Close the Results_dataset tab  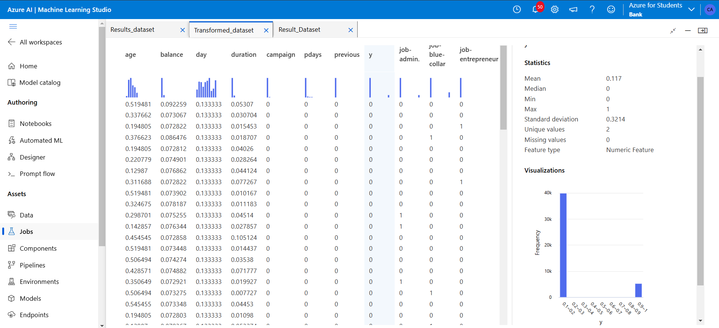tap(183, 30)
